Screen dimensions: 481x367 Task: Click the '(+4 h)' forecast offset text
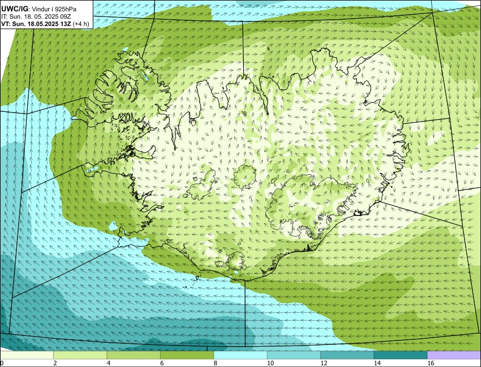coord(81,24)
